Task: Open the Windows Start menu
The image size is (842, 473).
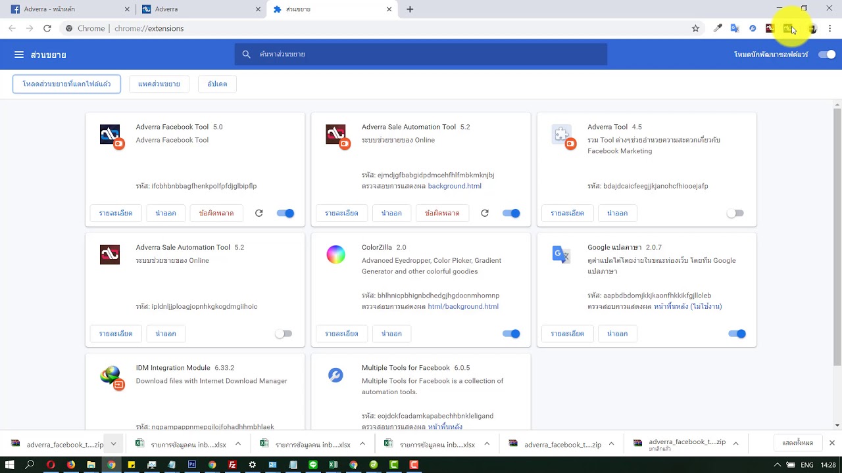Action: (x=10, y=464)
